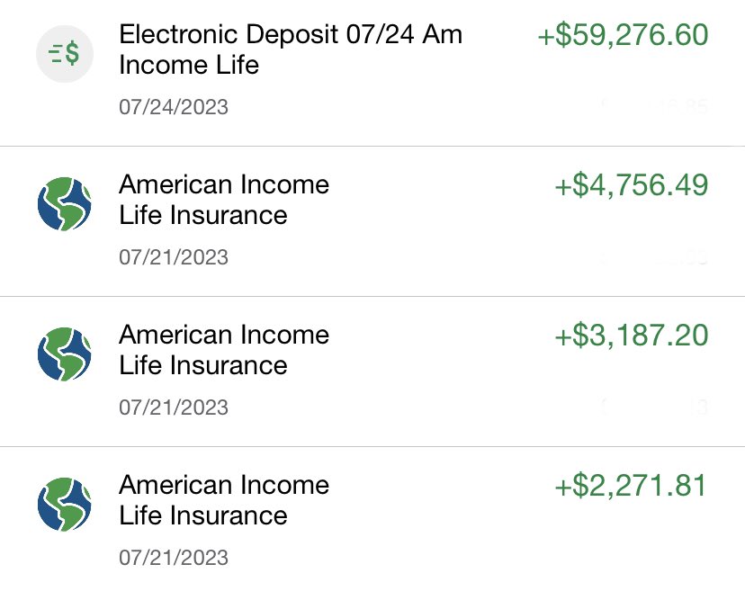
Task: Tap the faded balance under $4,756.49
Action: tap(655, 257)
